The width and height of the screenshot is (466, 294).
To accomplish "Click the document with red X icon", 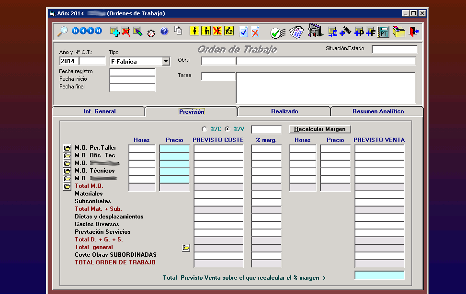I will (255, 32).
